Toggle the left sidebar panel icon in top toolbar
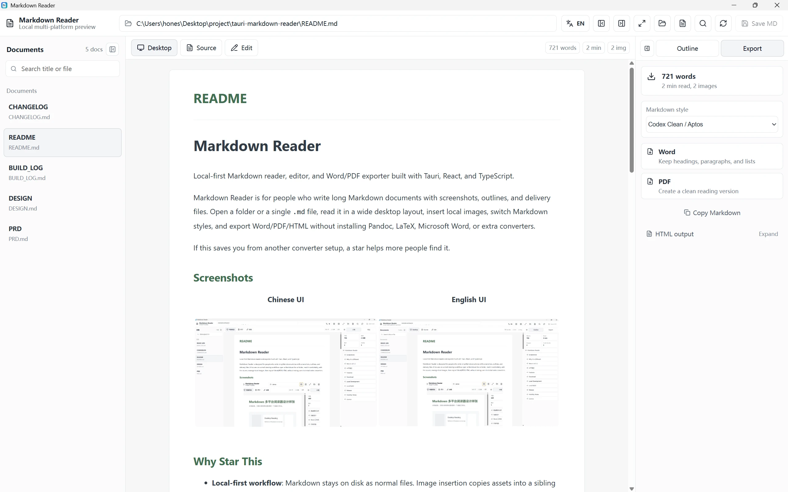 (601, 23)
